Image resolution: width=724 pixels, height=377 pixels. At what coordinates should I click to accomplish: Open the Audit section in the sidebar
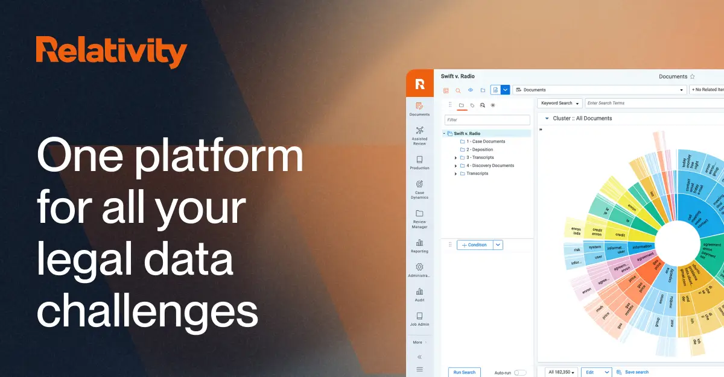click(x=419, y=297)
